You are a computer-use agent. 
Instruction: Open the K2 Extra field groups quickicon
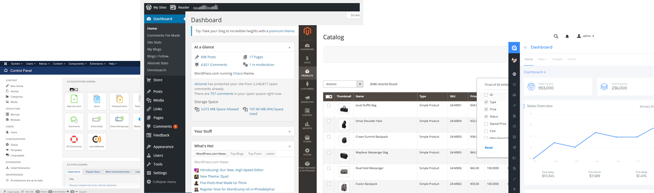(x=119, y=121)
